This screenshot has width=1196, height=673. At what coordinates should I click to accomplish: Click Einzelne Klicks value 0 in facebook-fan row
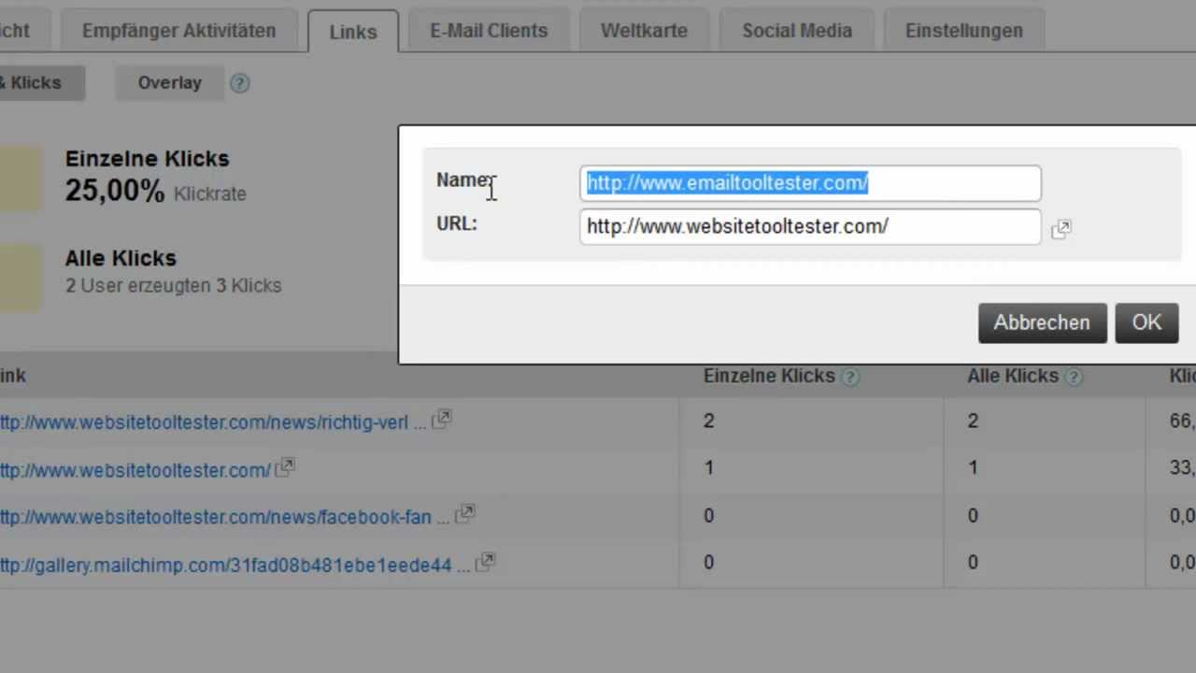point(708,515)
